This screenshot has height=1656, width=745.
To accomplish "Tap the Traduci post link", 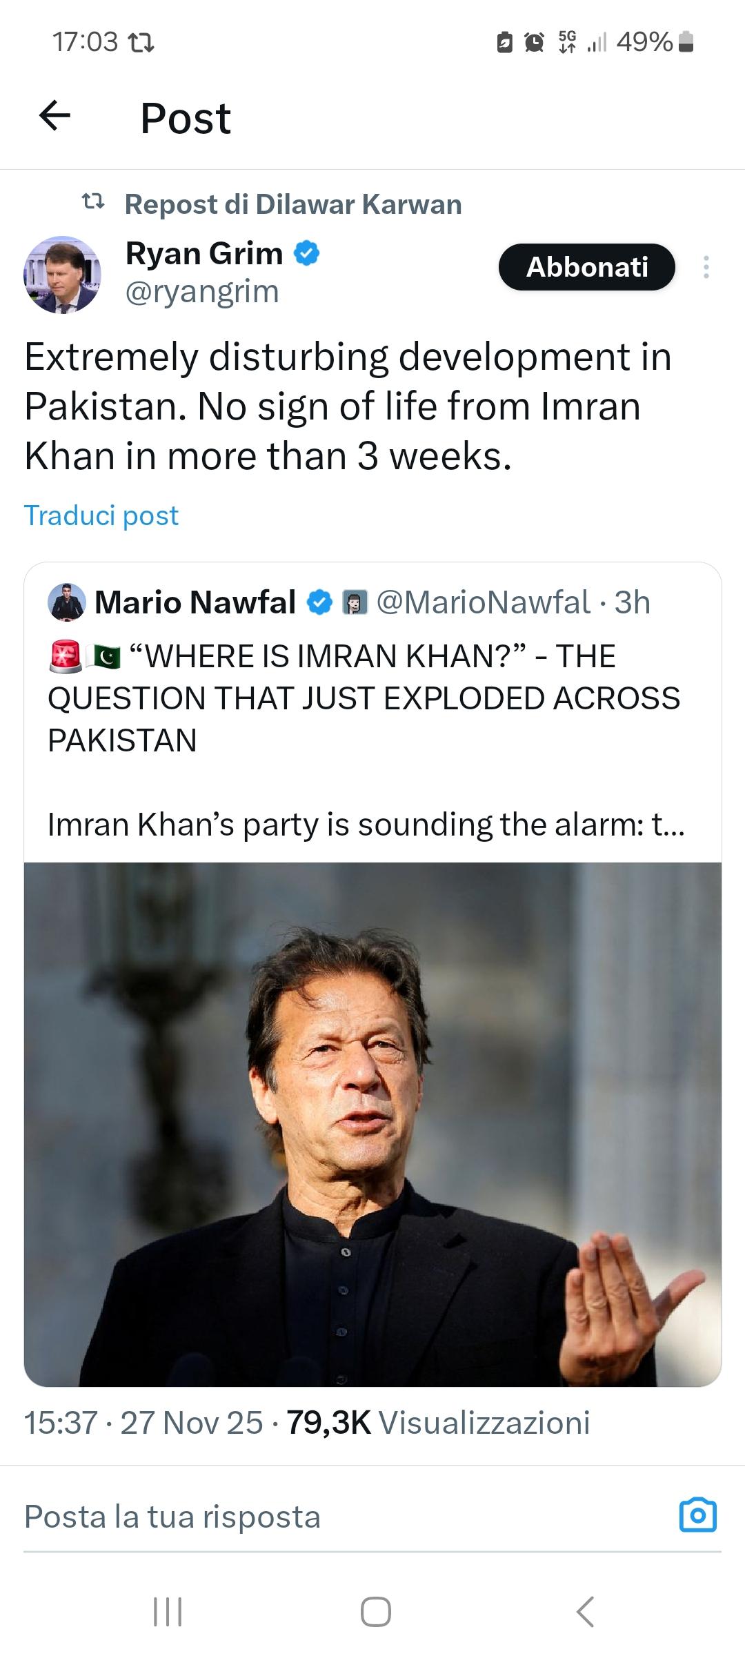I will tap(101, 515).
